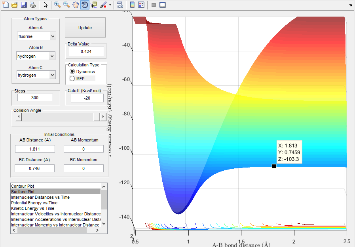Click the AB Distance input field

pos(34,149)
